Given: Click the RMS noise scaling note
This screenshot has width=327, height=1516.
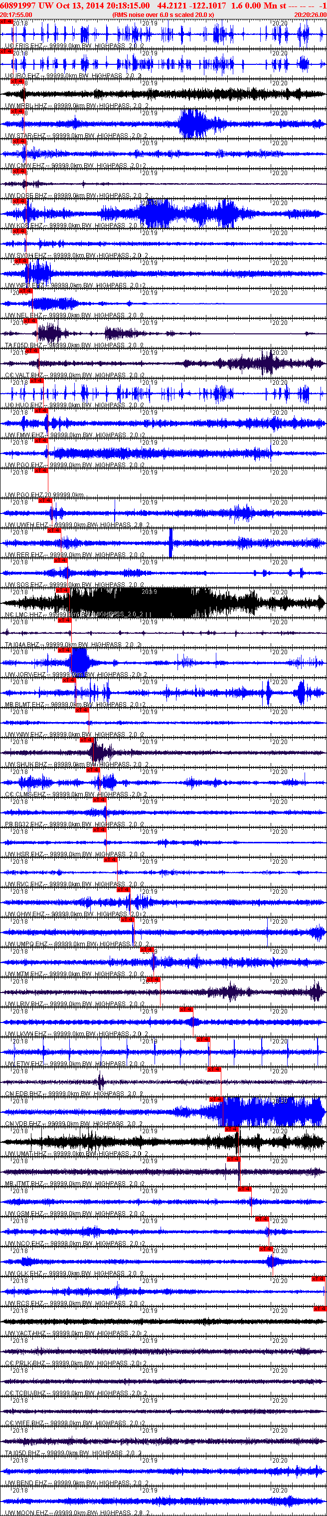Looking at the screenshot, I should pos(163,14).
